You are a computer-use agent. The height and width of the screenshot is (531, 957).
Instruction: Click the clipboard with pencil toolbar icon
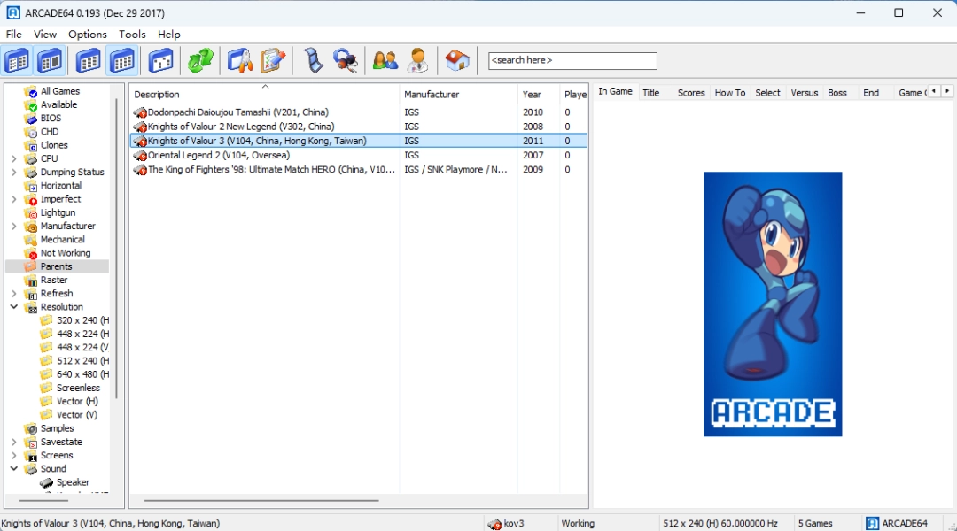point(273,60)
